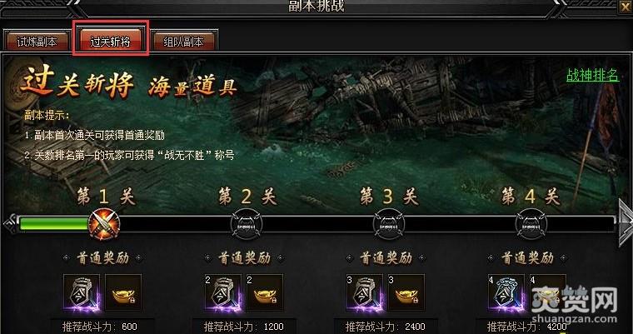Close the 副本挑战 window
Image resolution: width=633 pixels, height=334 pixels.
(x=626, y=7)
